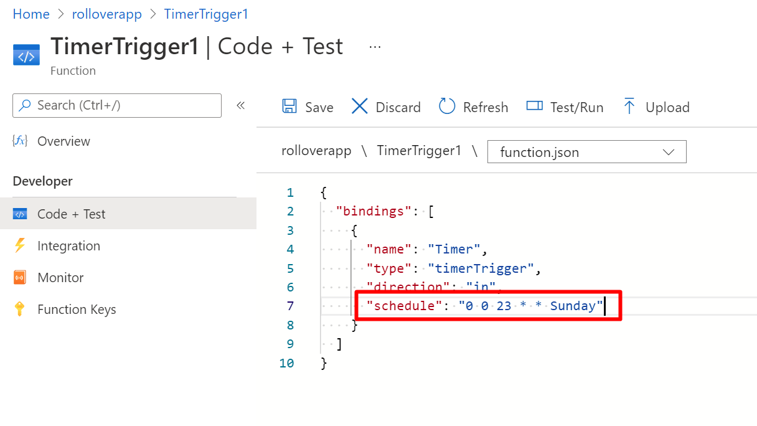Click the Integration lightning bolt icon
Viewport: 757px width, 426px height.
[x=20, y=246]
